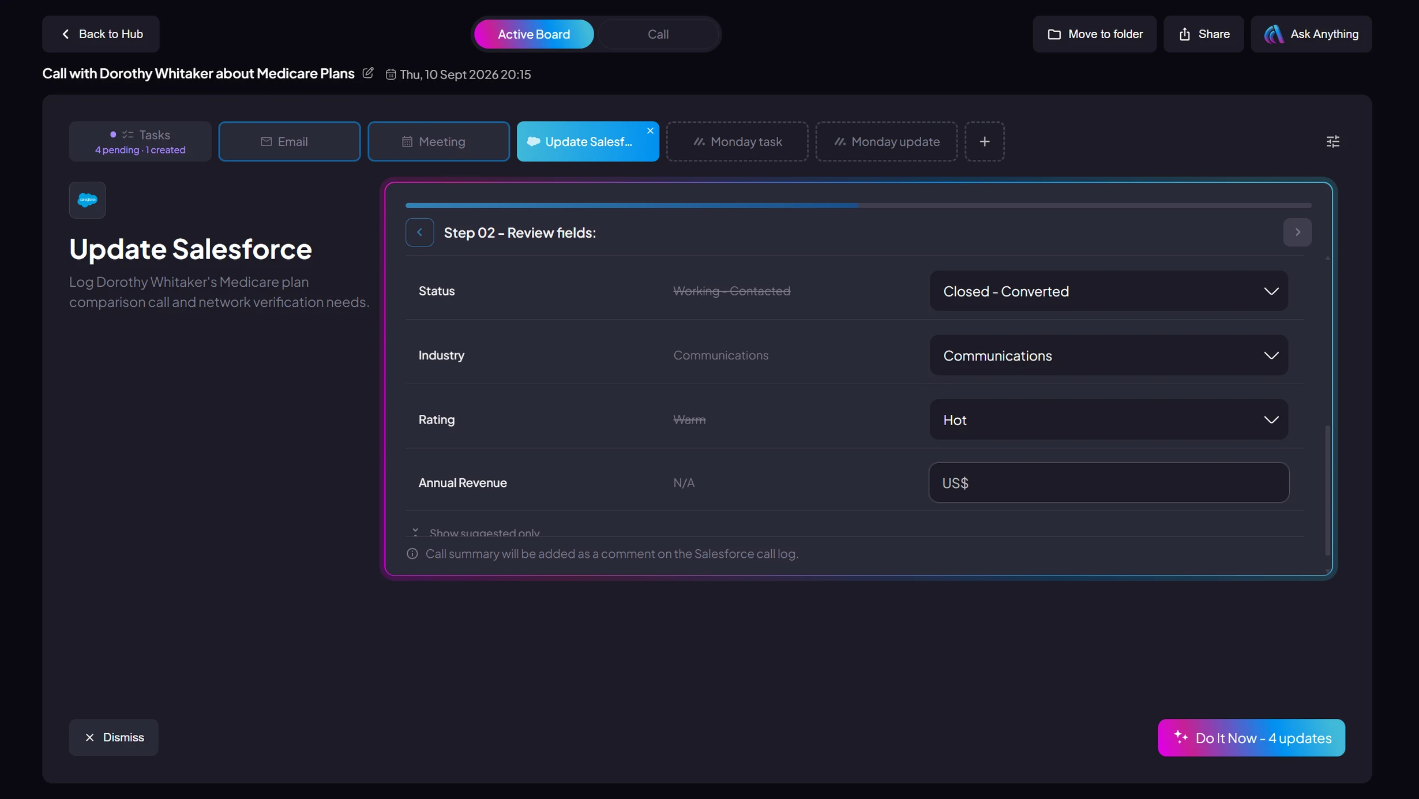Image resolution: width=1419 pixels, height=799 pixels.
Task: Click the Call with Dorothy Whitaker title
Action: point(198,74)
